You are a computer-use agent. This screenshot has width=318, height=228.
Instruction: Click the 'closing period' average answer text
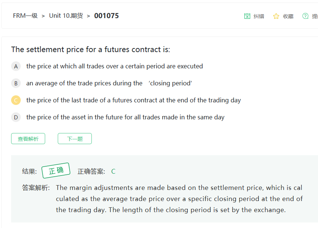[109, 84]
